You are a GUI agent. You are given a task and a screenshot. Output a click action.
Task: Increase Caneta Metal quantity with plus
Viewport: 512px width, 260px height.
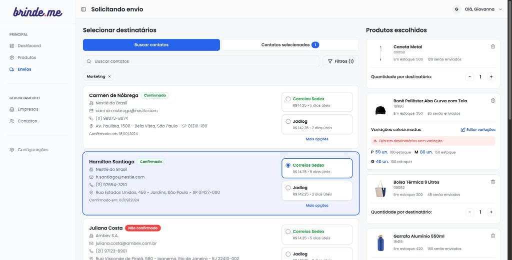tap(491, 77)
